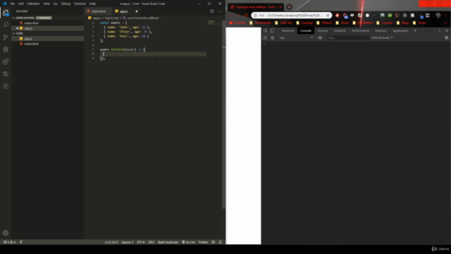
Task: Open index.html under the CODE folder
Action: click(x=31, y=44)
